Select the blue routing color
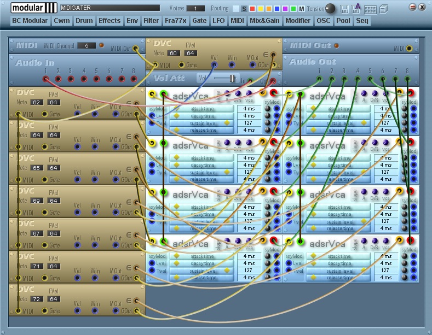The height and width of the screenshot is (335, 432). click(x=277, y=9)
